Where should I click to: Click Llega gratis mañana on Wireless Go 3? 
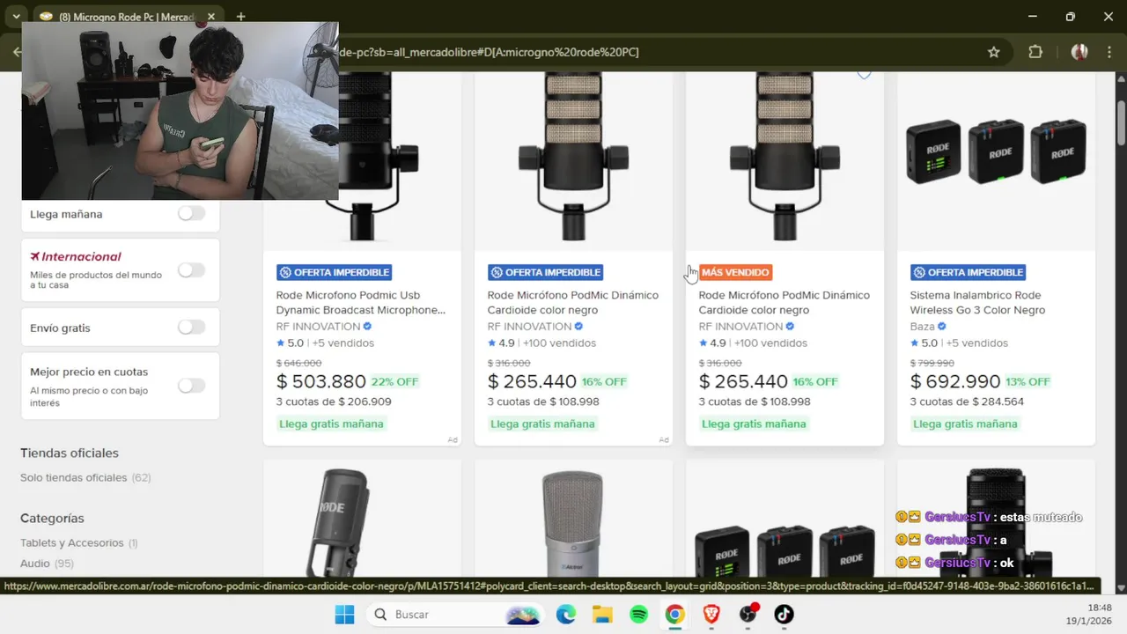[x=965, y=424]
